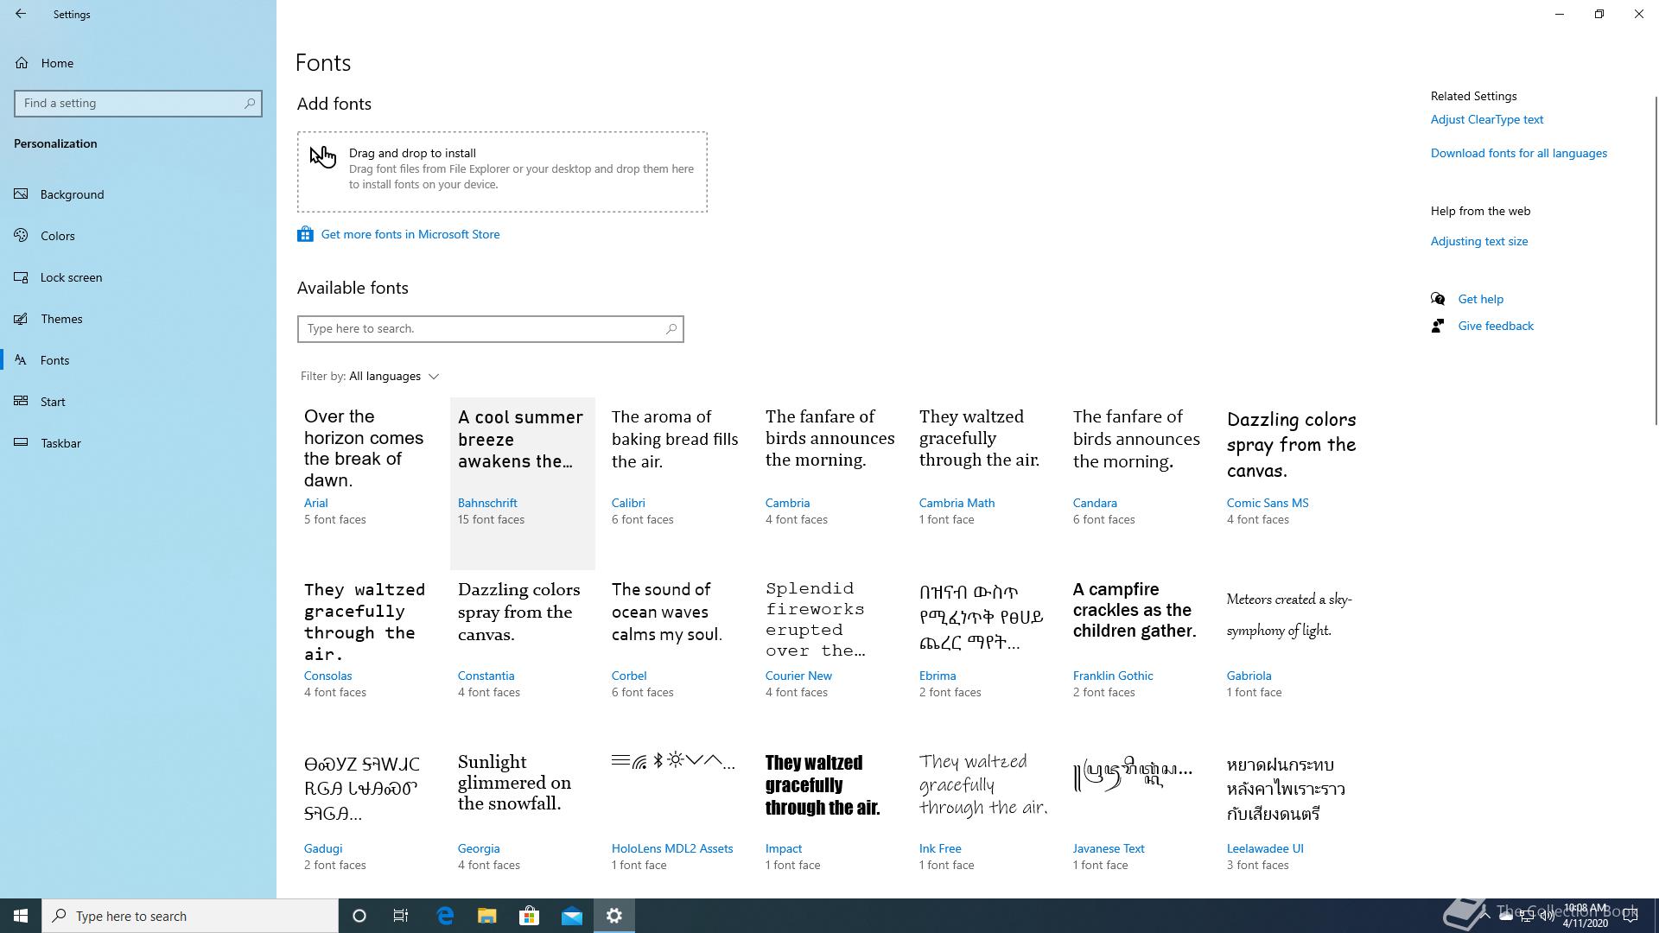Open the Comic Sans MS font preview
1659x933 pixels.
(x=1291, y=466)
